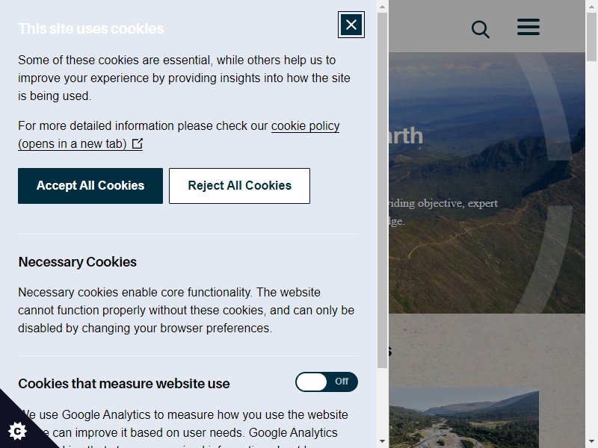This screenshot has width=598, height=448.
Task: Click the cookie settings gear icon
Action: [17, 431]
